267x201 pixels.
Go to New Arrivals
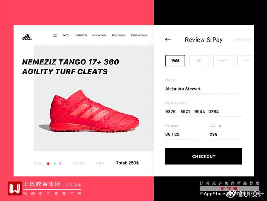[99, 35]
